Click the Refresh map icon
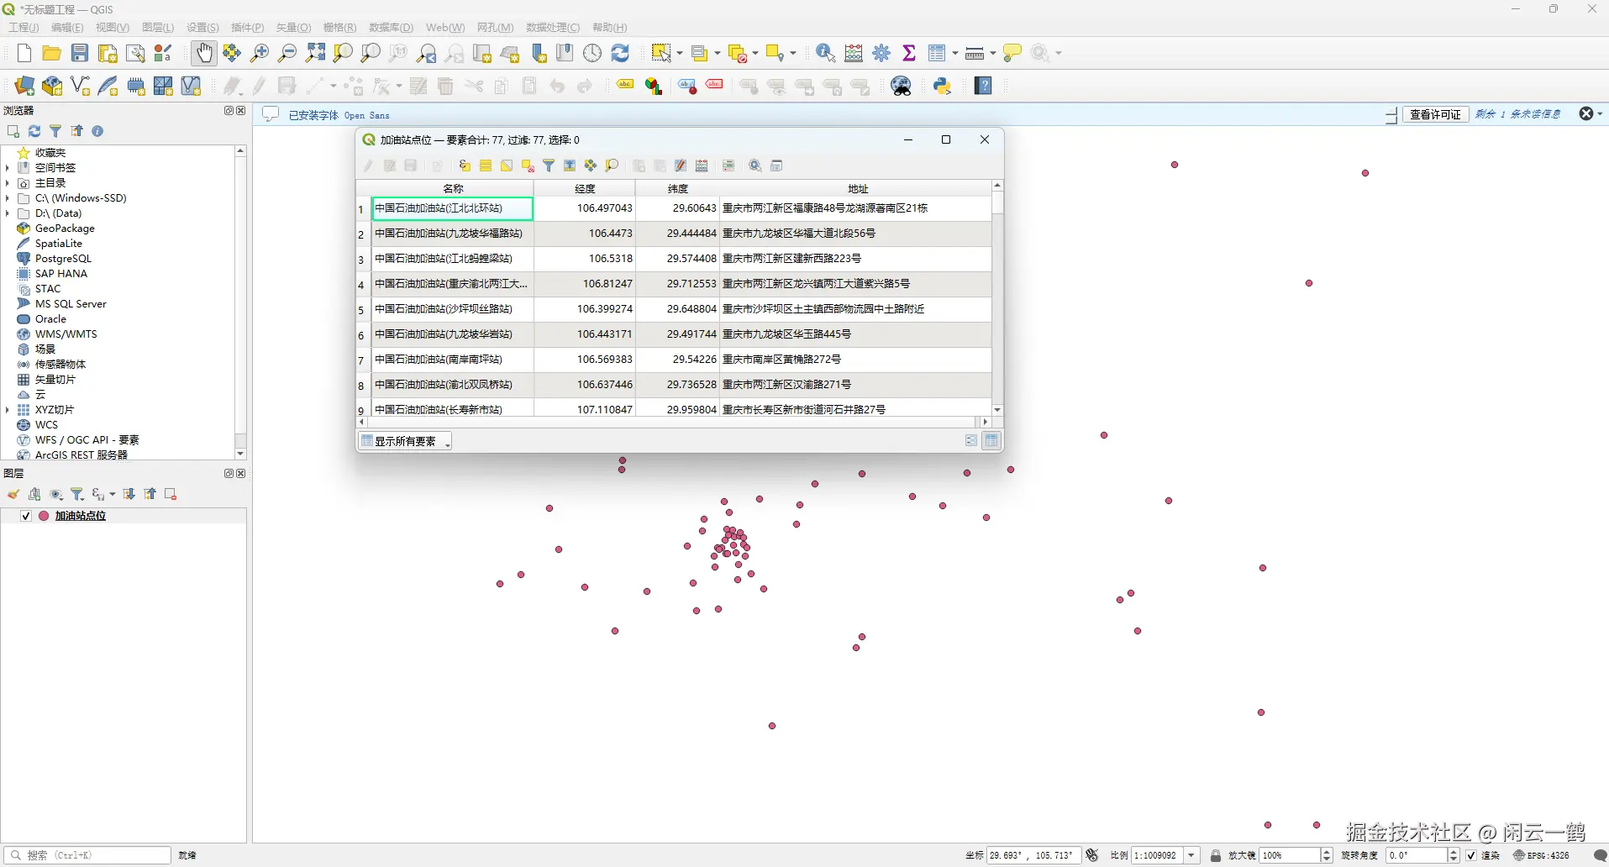 click(x=620, y=53)
